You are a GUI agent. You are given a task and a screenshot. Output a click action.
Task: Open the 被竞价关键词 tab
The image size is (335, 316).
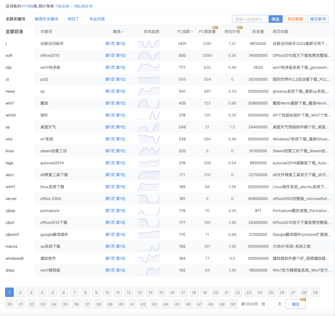point(46,19)
